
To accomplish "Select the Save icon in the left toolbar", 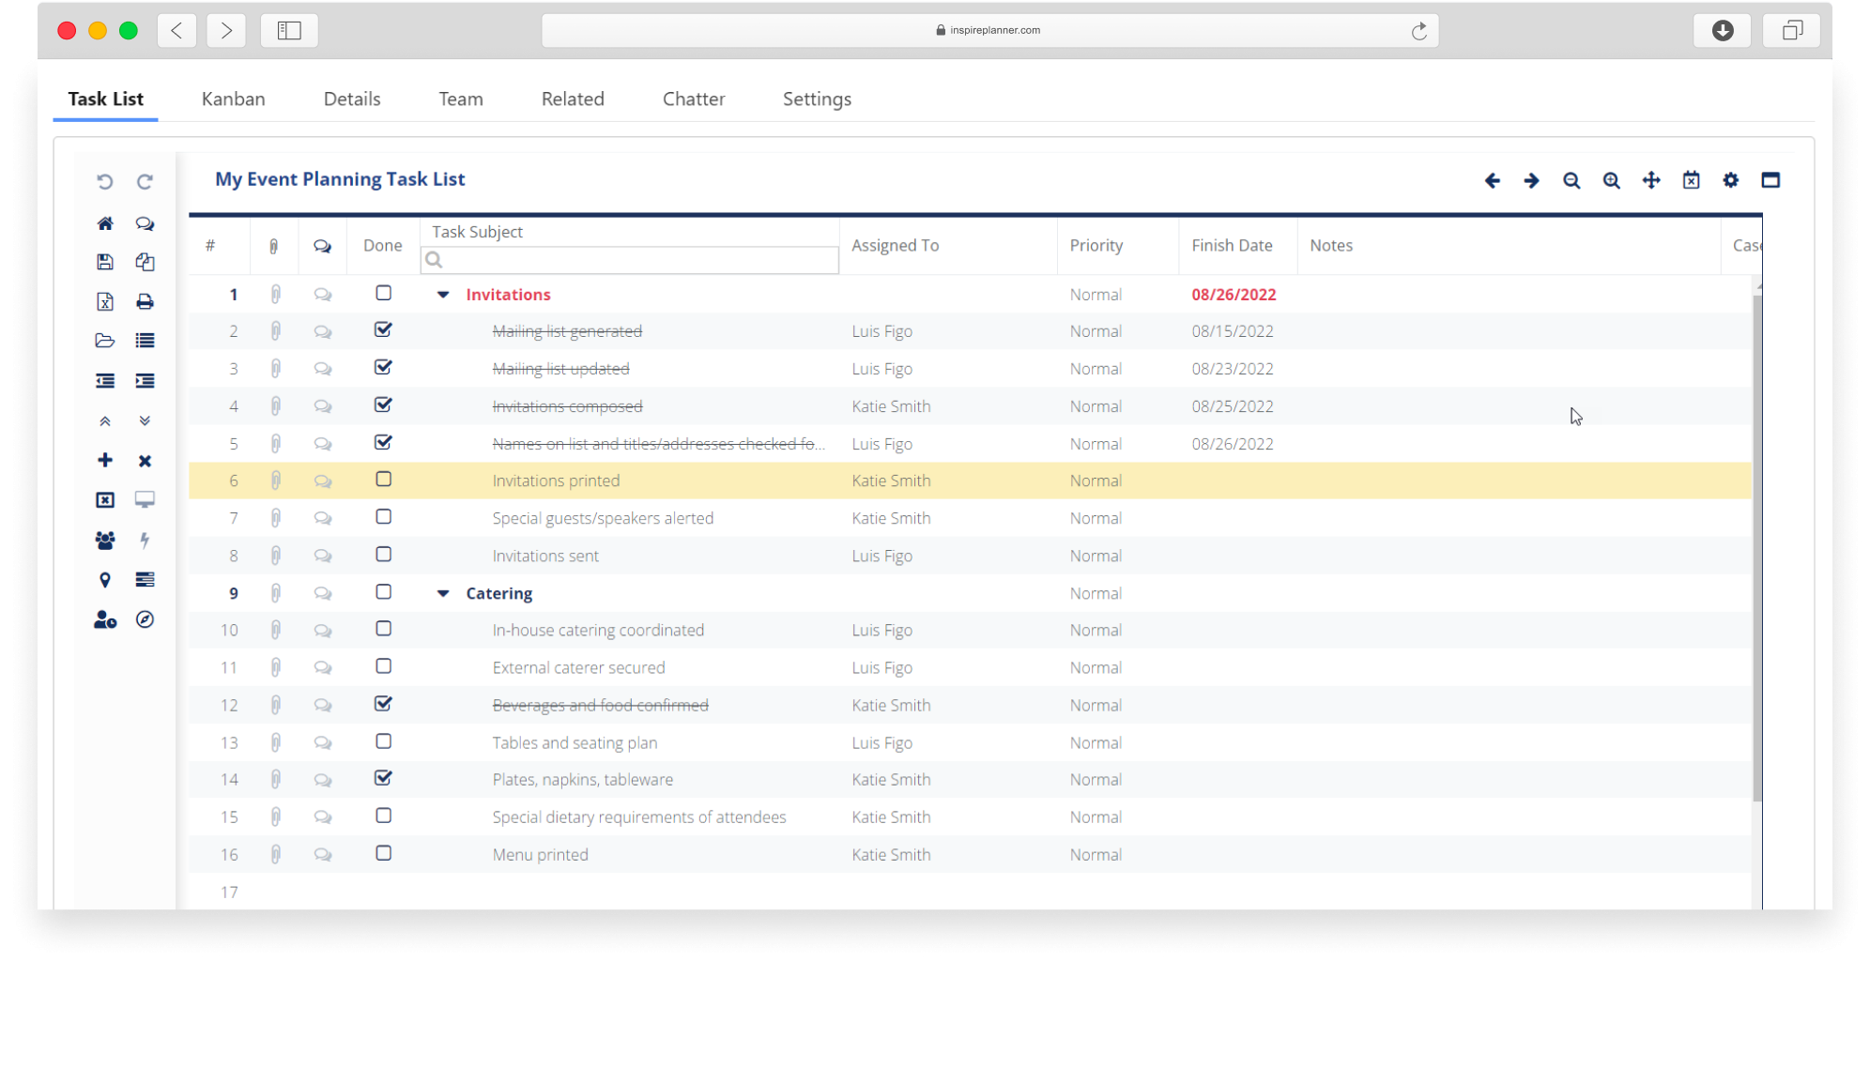I will [x=105, y=262].
